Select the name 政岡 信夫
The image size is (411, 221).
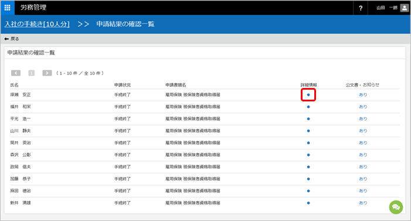coord(21,167)
